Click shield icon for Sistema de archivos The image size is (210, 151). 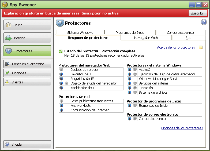[x=130, y=92]
